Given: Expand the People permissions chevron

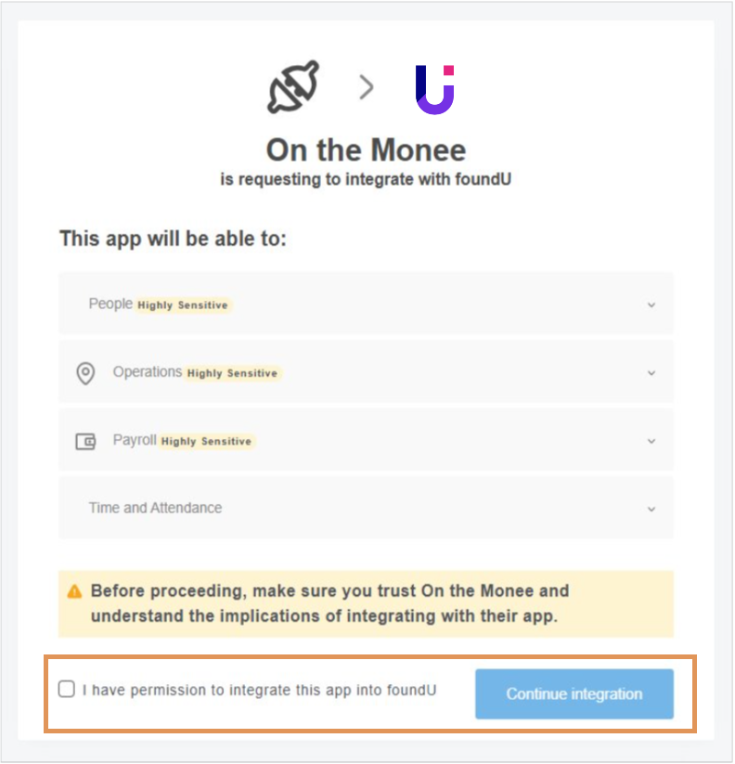Looking at the screenshot, I should [x=651, y=304].
